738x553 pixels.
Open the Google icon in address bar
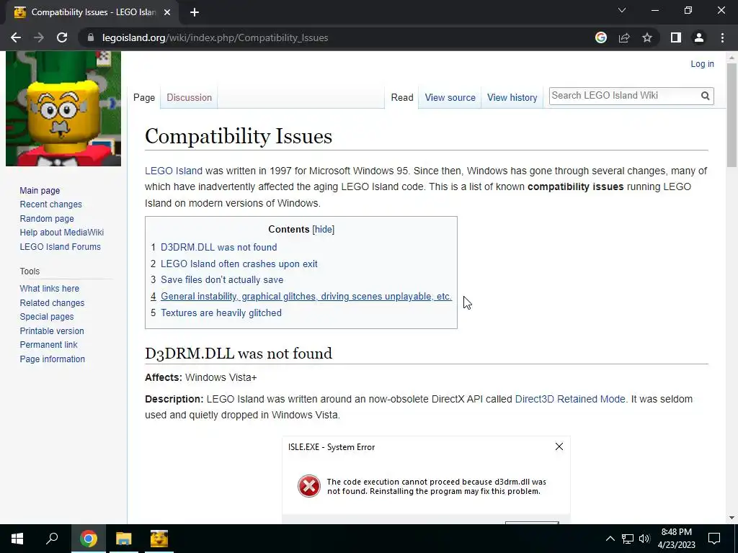coord(600,37)
